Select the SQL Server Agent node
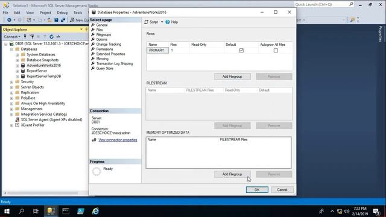This screenshot has height=217, width=386. pyautogui.click(x=51, y=119)
